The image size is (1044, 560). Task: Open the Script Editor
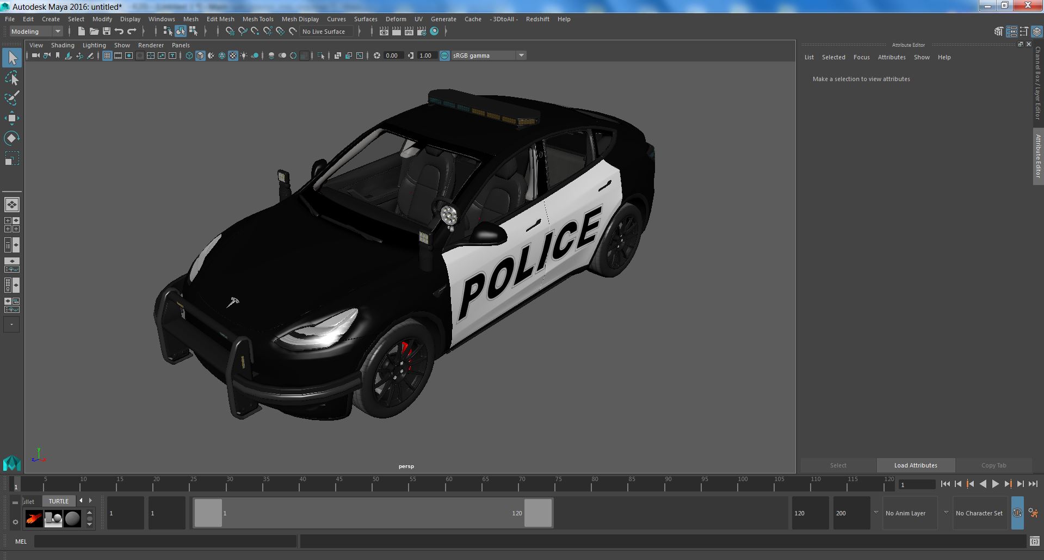pos(1034,541)
